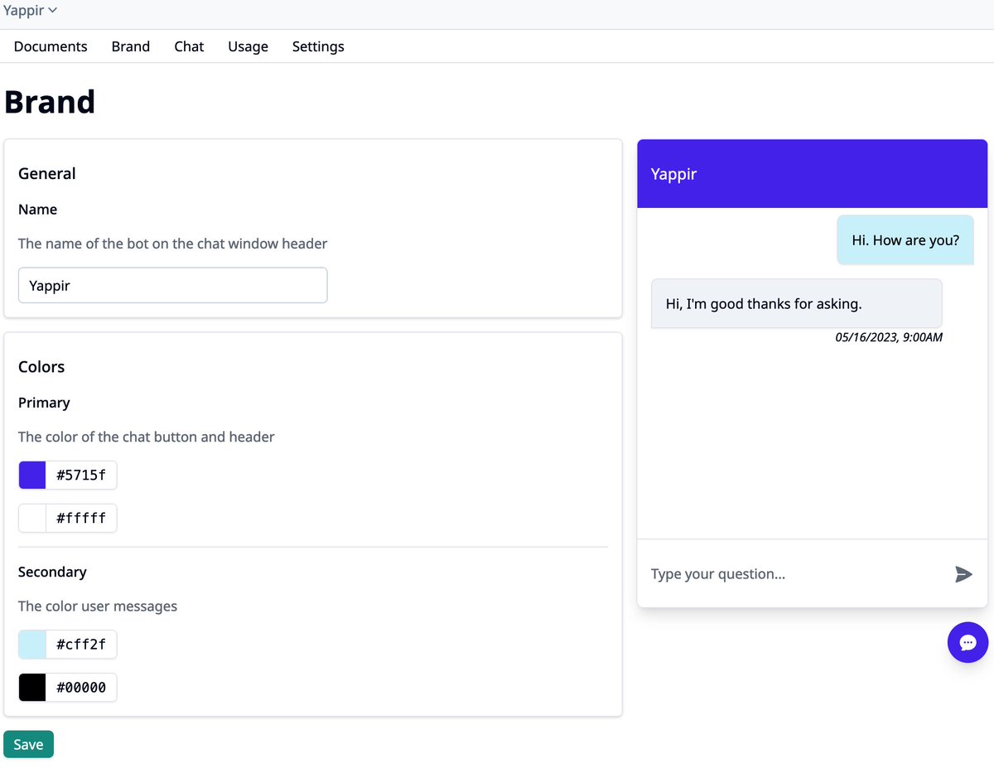Image resolution: width=994 pixels, height=773 pixels.
Task: Click the 'Hi. How are you?' message
Action: click(905, 240)
